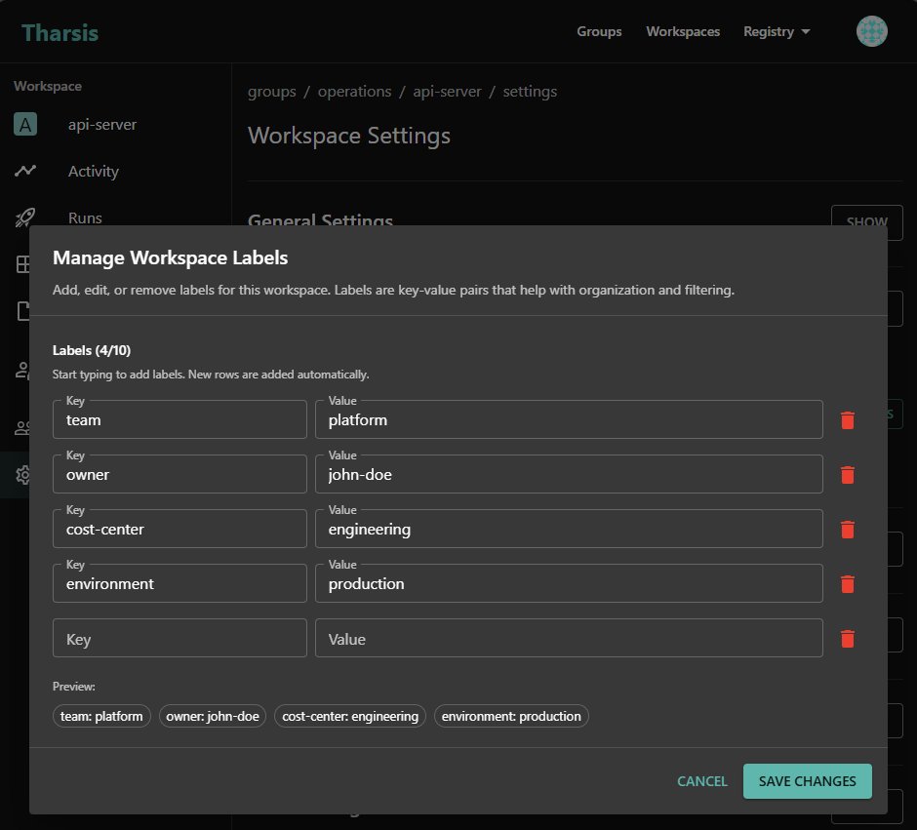Click the trash icon on the empty row
This screenshot has height=830, width=917.
[847, 638]
